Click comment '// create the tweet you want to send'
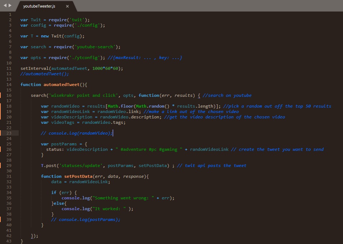Viewport: 343px width, 244px height. 277,149
